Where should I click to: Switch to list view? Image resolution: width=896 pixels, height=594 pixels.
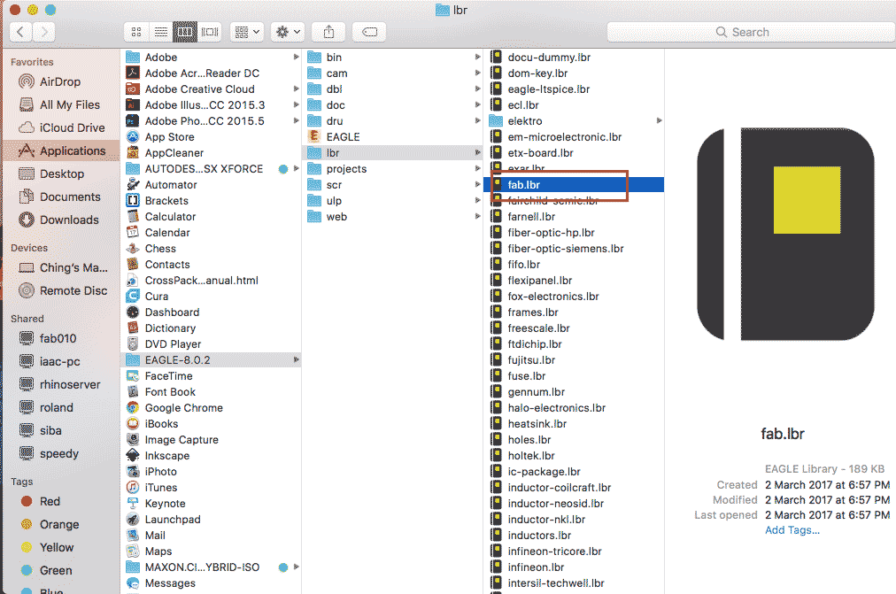click(161, 32)
